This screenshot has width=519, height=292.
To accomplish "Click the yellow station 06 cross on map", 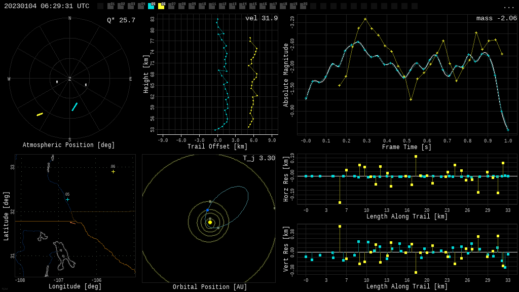I will [x=113, y=171].
